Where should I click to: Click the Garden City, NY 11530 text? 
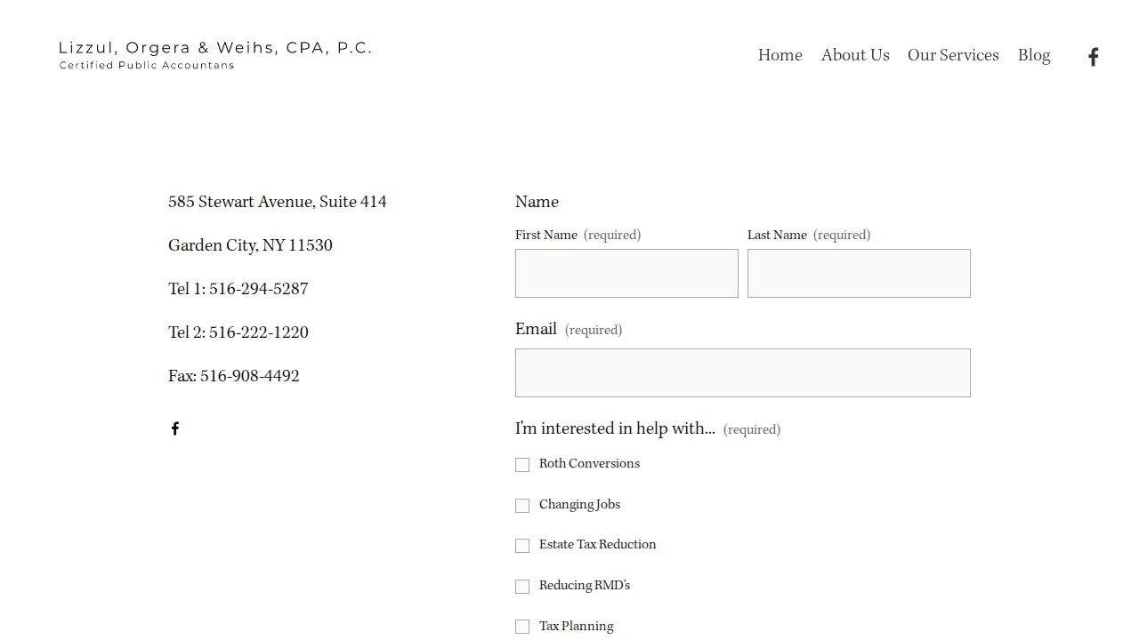pyautogui.click(x=250, y=245)
